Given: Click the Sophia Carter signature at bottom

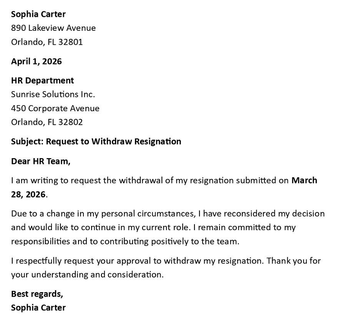Looking at the screenshot, I should pyautogui.click(x=38, y=308).
